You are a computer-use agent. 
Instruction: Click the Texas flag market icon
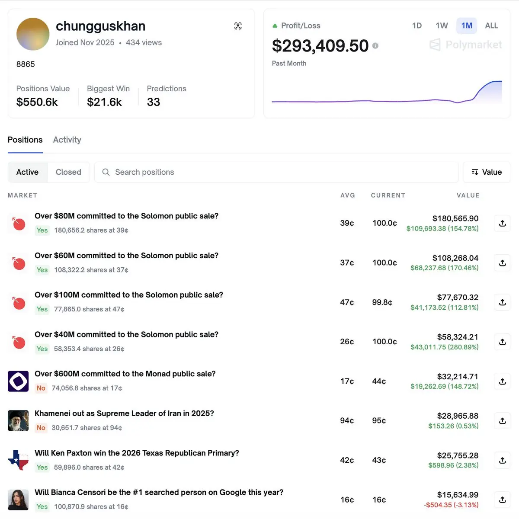(18, 460)
